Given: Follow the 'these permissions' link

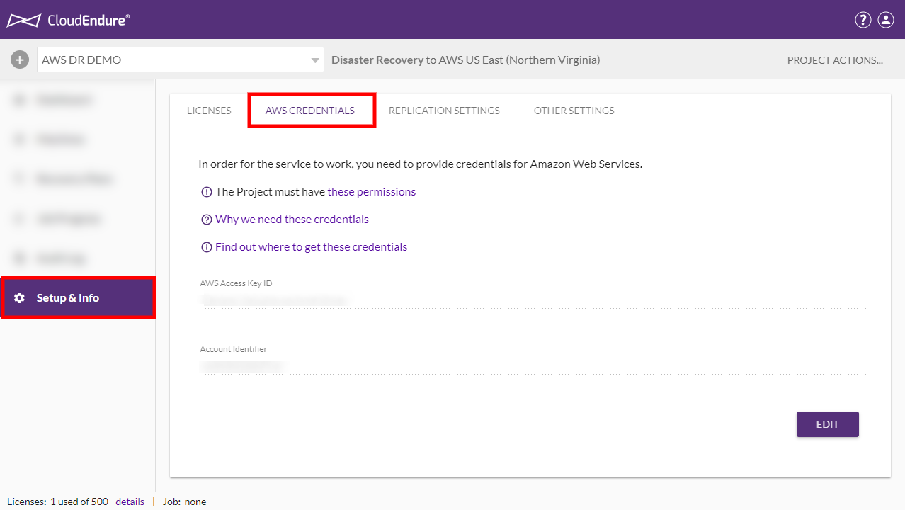Looking at the screenshot, I should (372, 192).
